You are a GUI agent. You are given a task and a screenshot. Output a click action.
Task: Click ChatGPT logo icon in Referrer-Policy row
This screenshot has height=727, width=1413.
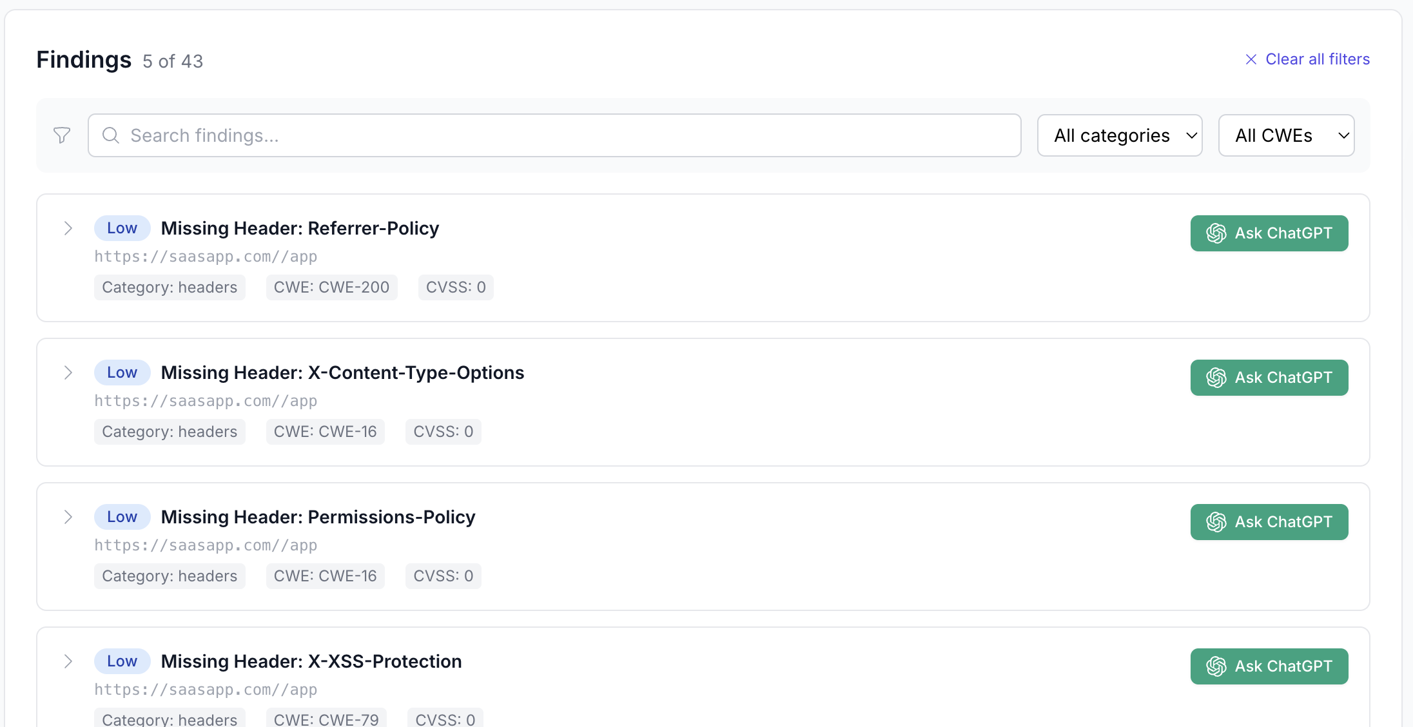pyautogui.click(x=1216, y=233)
